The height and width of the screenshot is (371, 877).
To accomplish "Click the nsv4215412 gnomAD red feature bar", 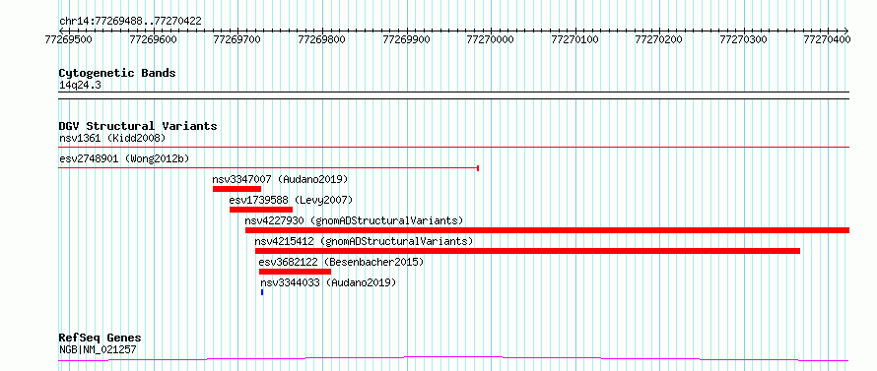I will (527, 251).
